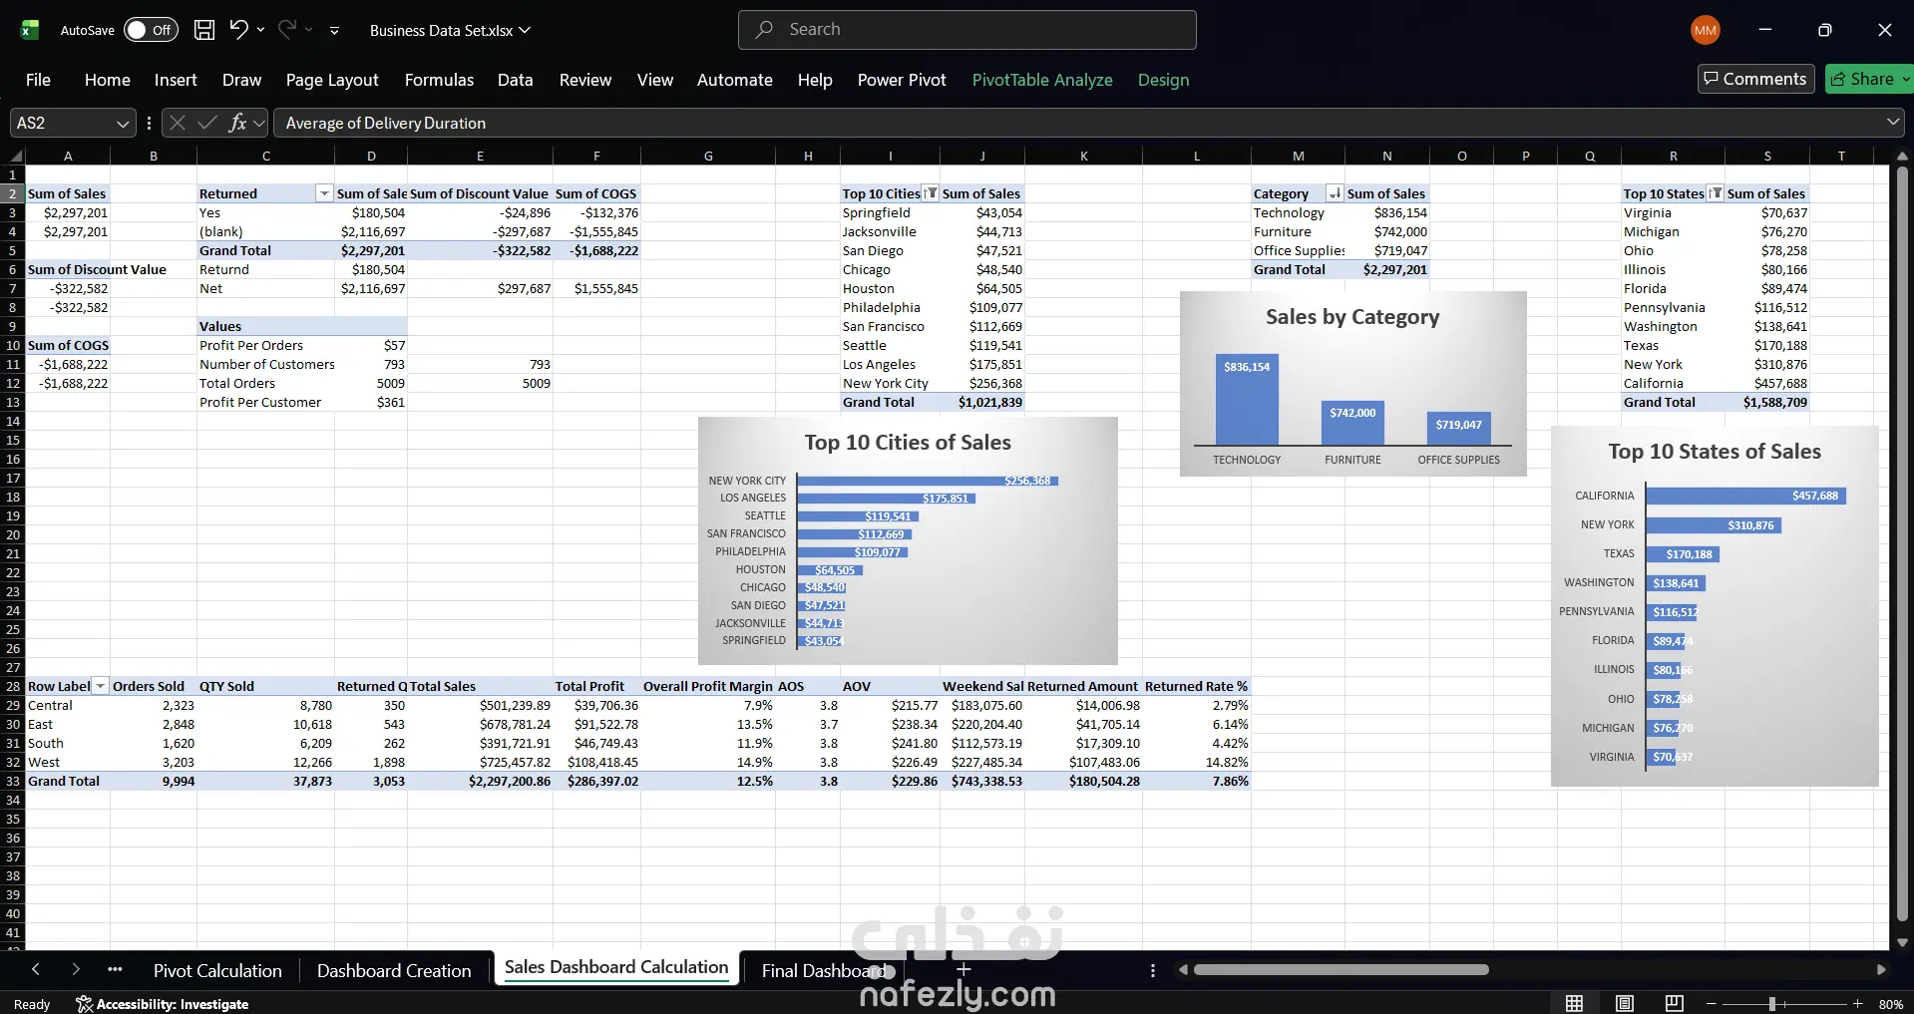This screenshot has width=1914, height=1014.
Task: Click the Select All corner triangle
Action: (x=16, y=156)
